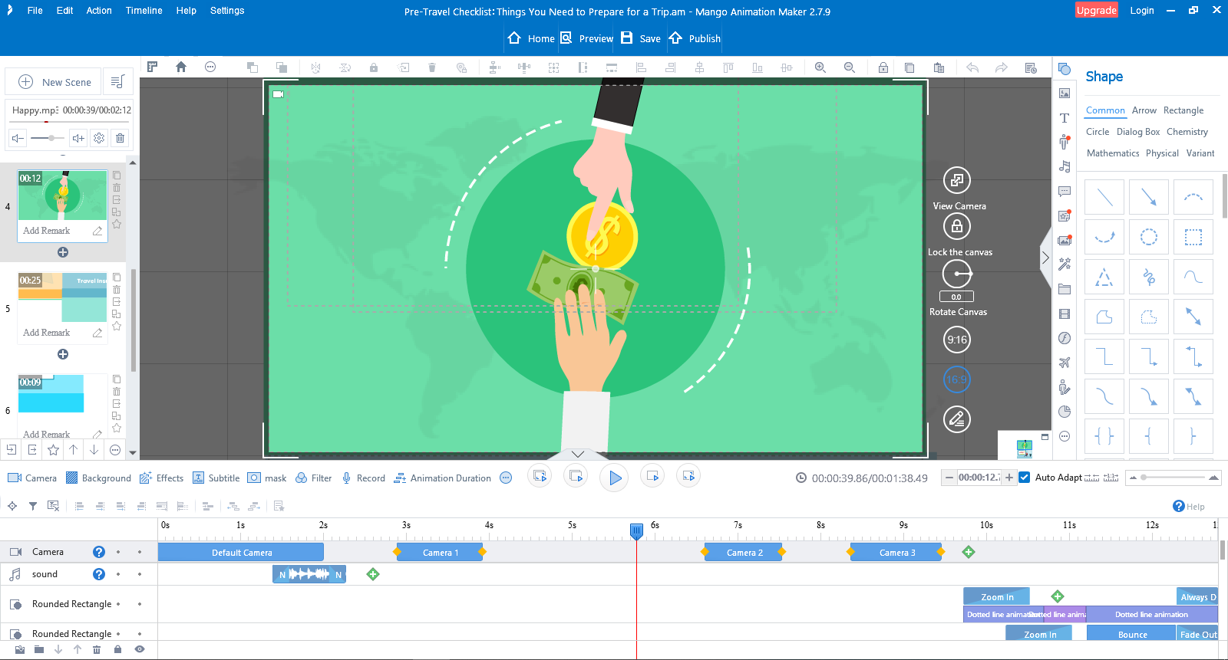Open scene list more options ellipsis
This screenshot has height=660, width=1228.
115,450
